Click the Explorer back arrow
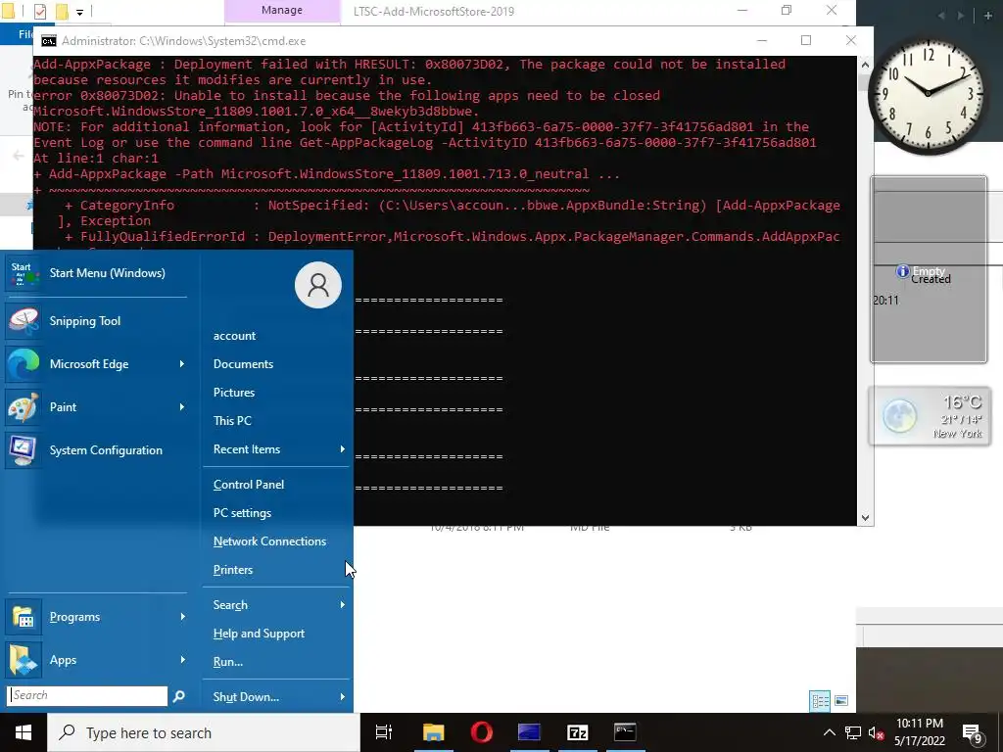1003x752 pixels. 18,156
